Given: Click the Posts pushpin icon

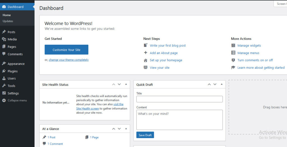Looking at the screenshot, I should point(4,32).
